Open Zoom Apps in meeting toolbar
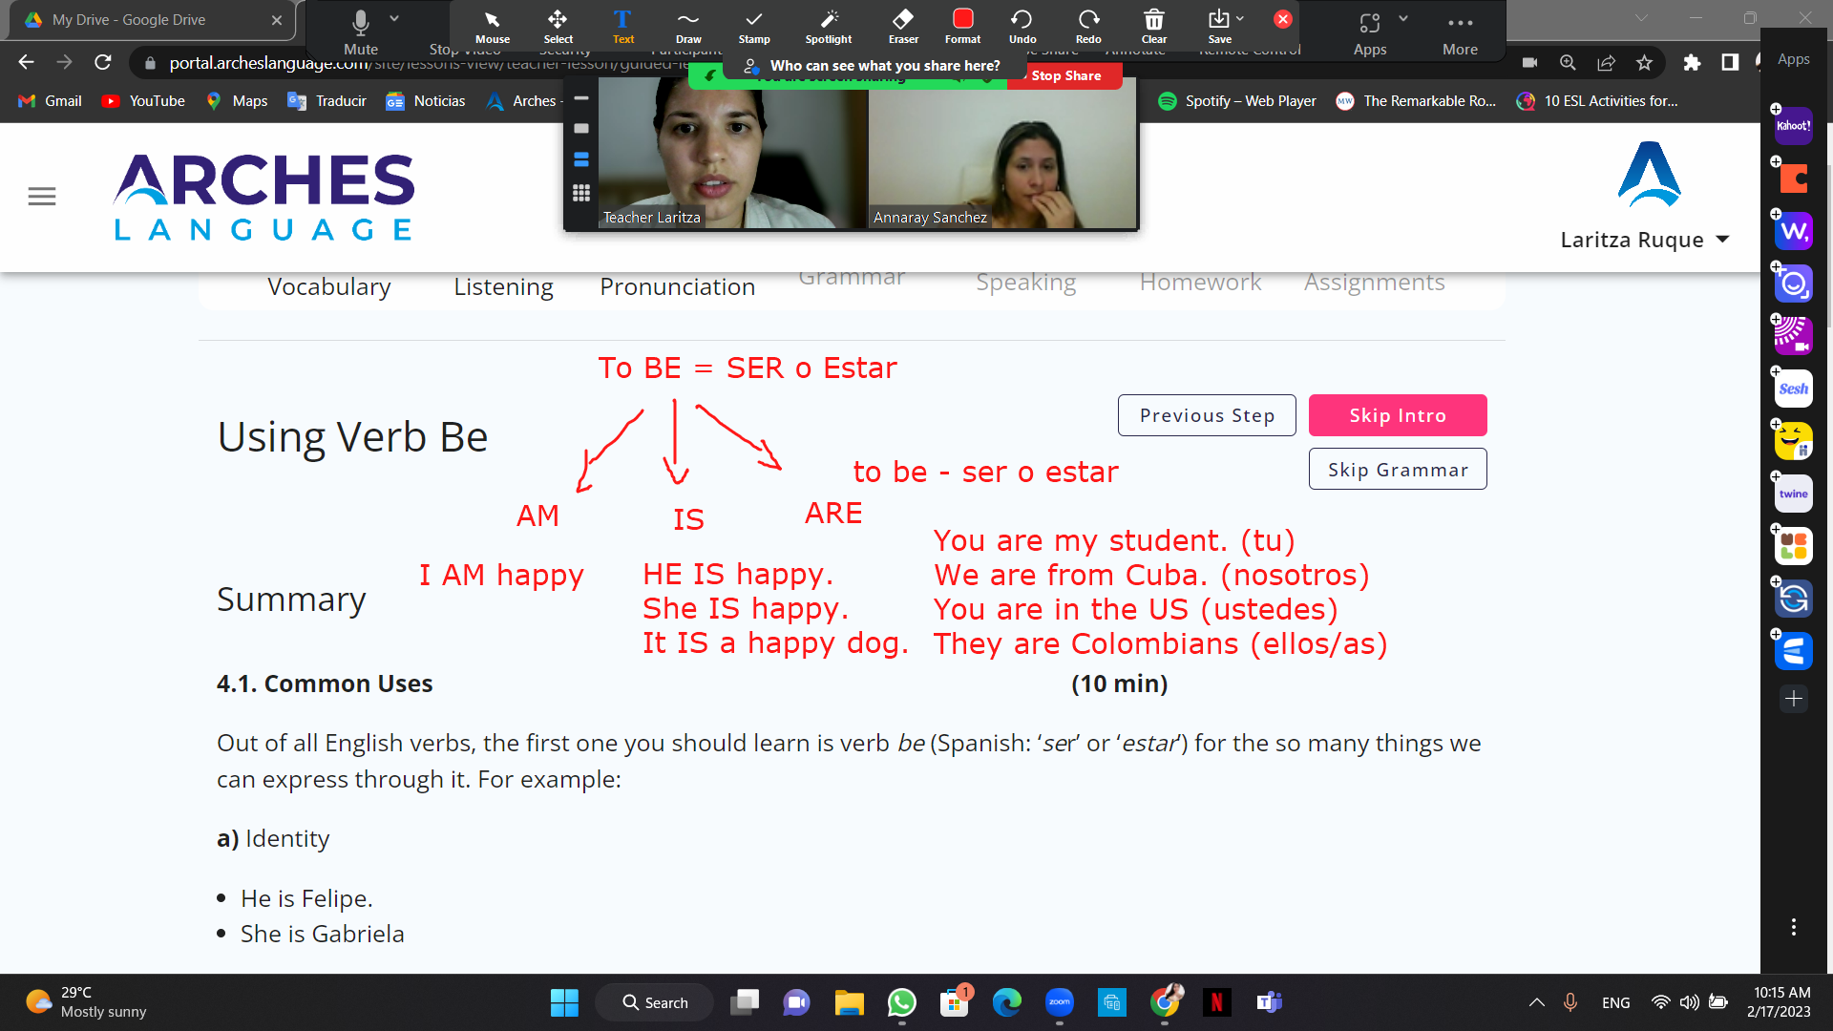This screenshot has width=1833, height=1031. click(x=1369, y=33)
